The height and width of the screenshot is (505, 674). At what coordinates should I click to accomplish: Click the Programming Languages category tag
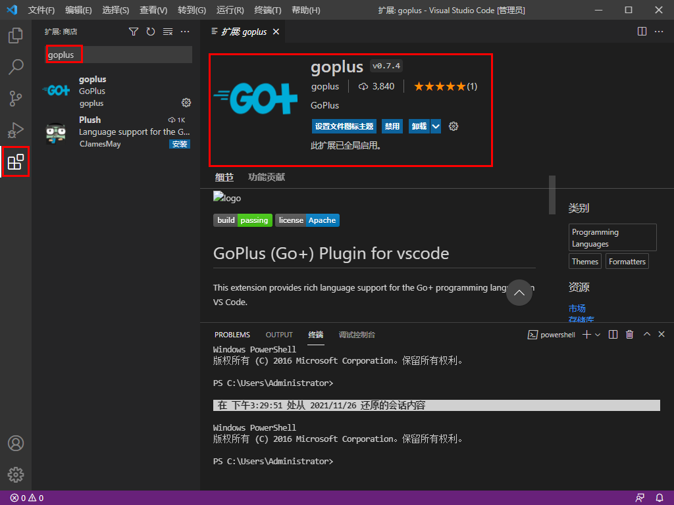pyautogui.click(x=613, y=237)
